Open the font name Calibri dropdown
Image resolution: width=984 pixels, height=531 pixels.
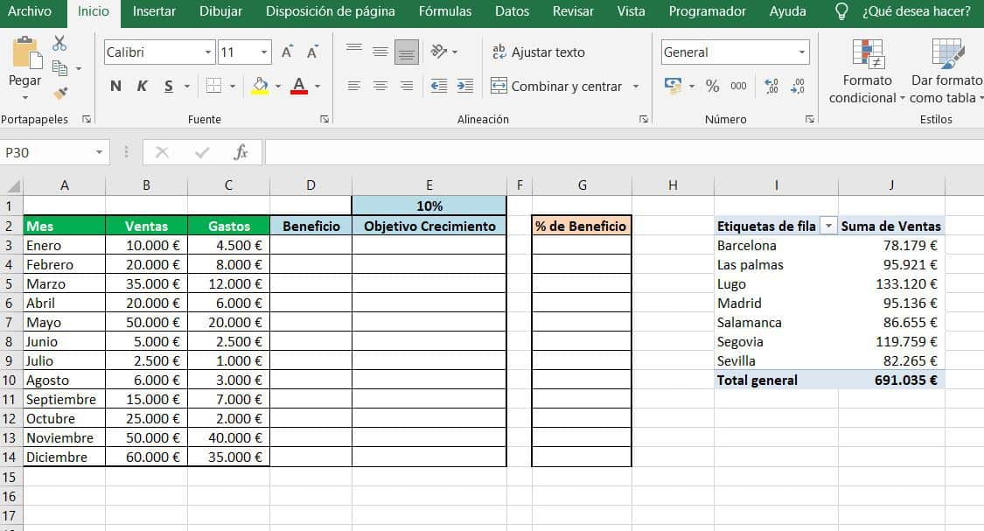coord(207,52)
